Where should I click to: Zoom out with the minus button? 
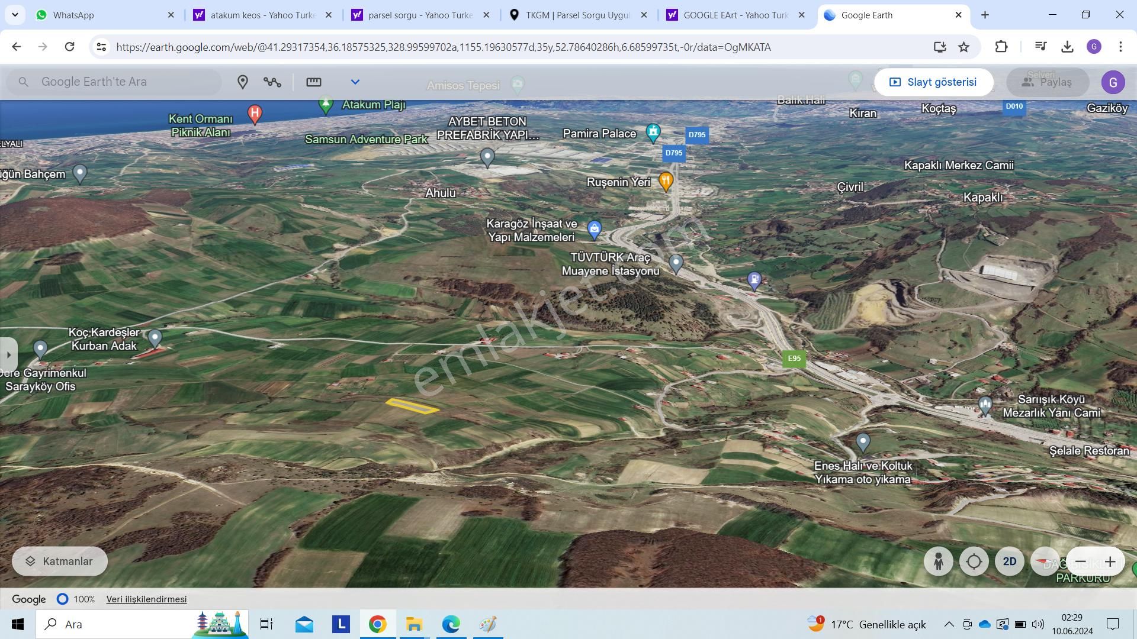click(1080, 561)
